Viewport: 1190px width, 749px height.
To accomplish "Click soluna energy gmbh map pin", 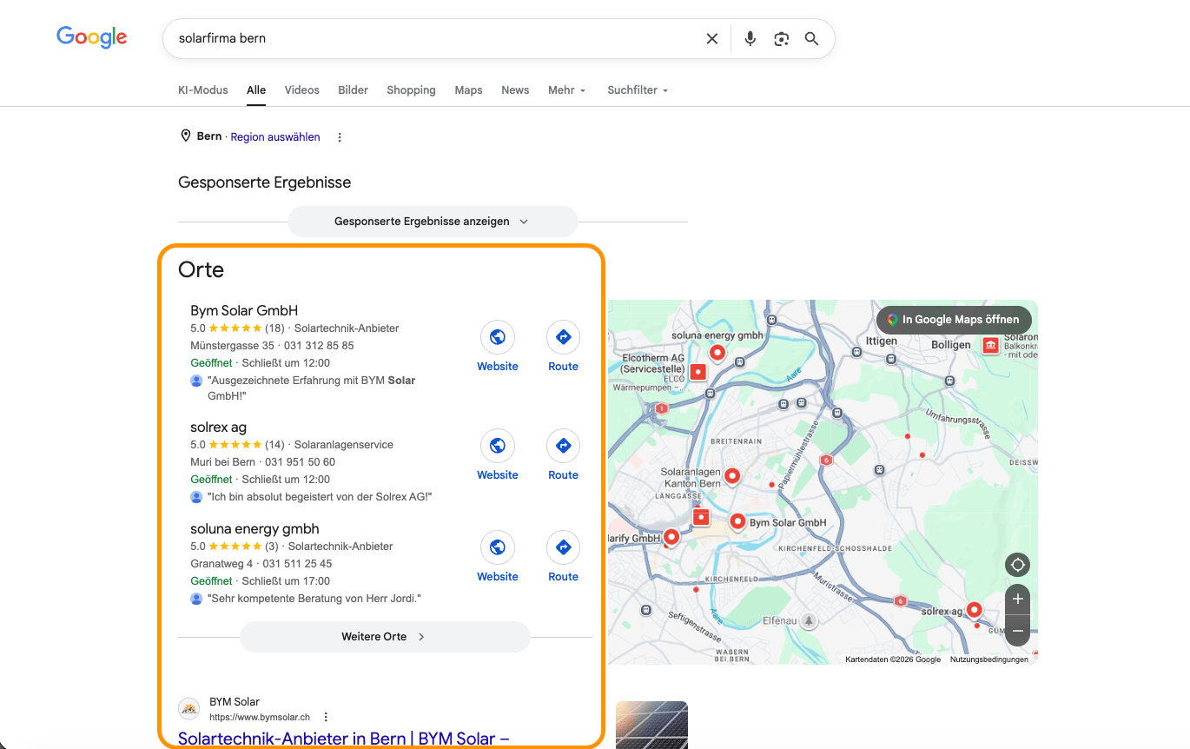I will point(717,352).
